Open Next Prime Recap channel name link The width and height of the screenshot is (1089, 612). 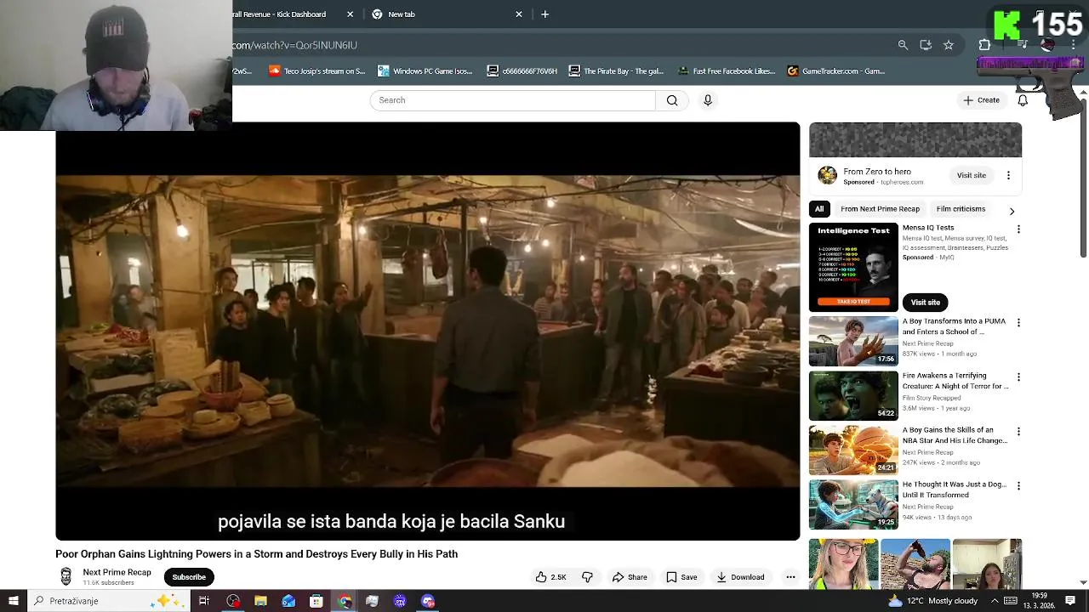(x=117, y=572)
